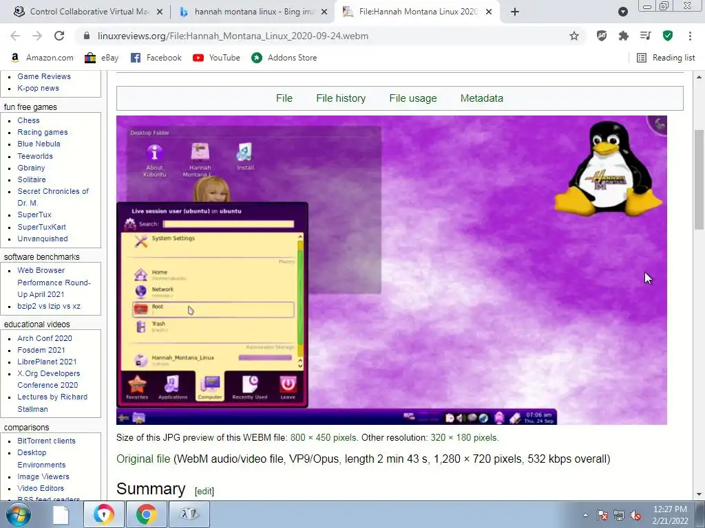Bookmark this page with the star icon
Screen dimensions: 705x528
point(574,36)
